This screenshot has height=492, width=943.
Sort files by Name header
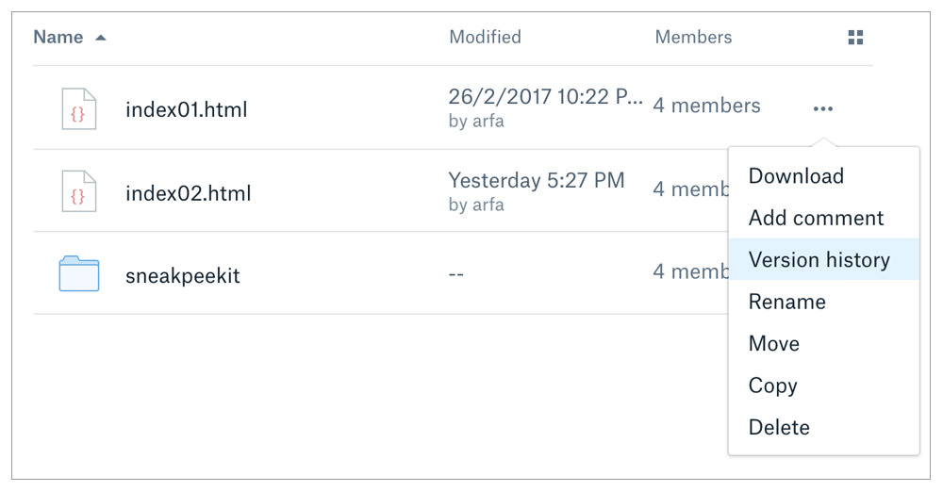58,38
